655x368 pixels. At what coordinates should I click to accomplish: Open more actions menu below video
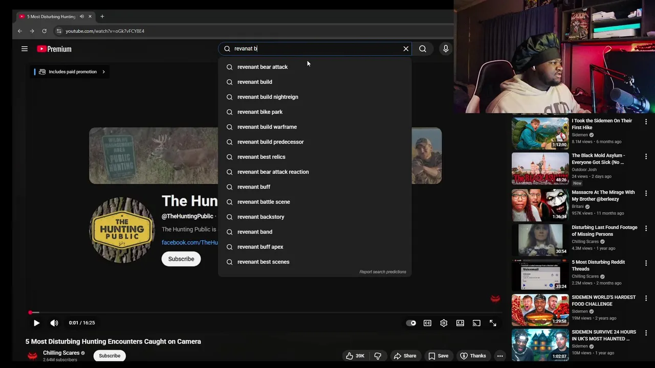[x=500, y=356]
